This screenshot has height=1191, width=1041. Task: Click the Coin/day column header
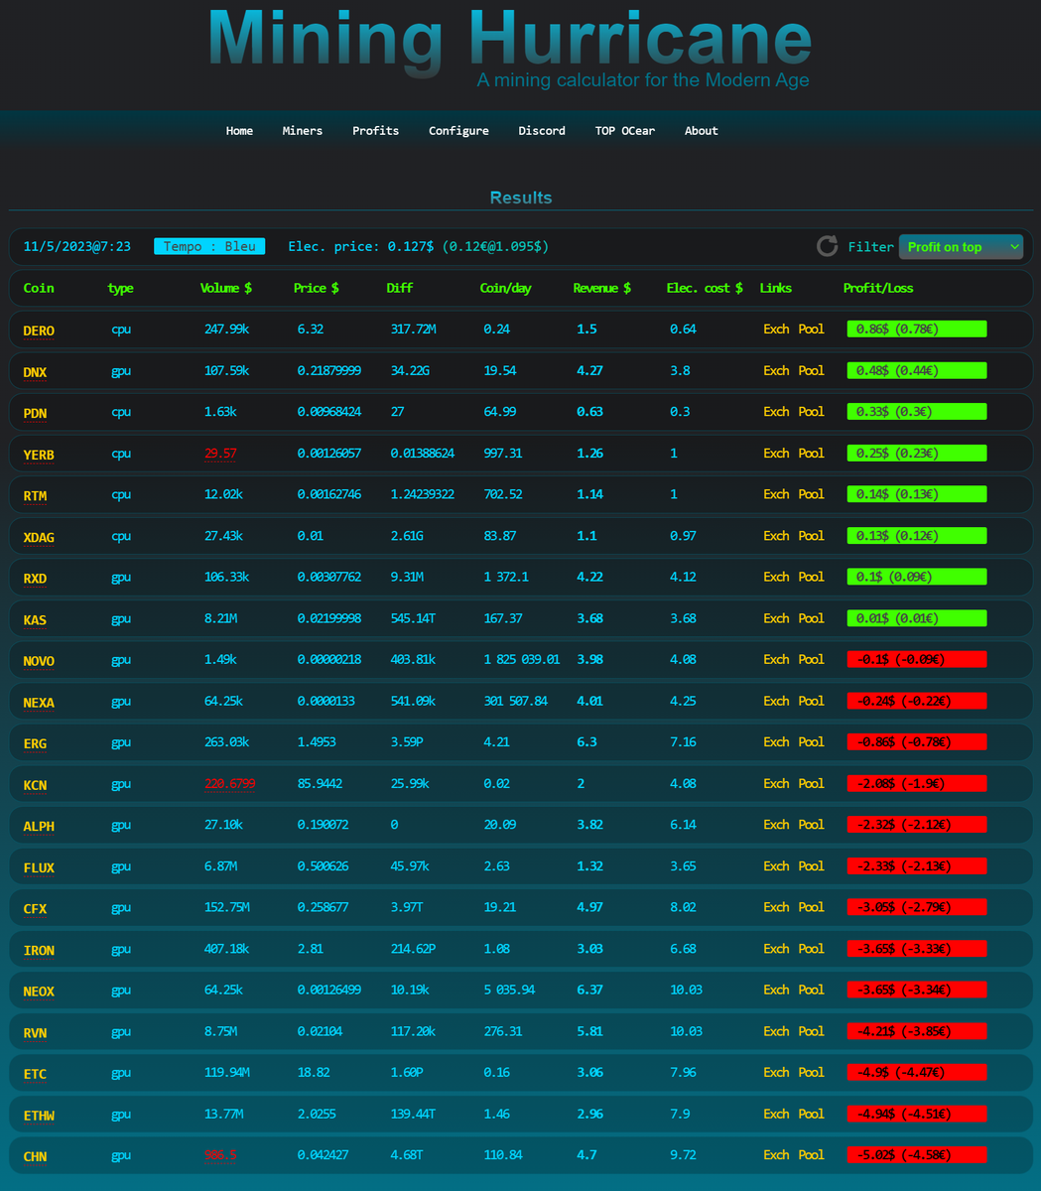[x=506, y=288]
